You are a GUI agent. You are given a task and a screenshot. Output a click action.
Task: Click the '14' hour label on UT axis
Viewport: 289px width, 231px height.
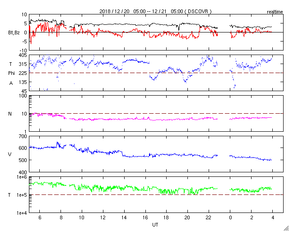(x=124, y=218)
